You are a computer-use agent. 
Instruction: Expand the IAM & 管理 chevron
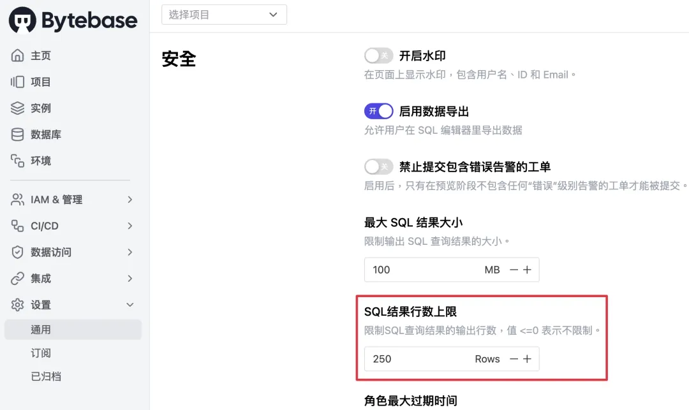tap(130, 200)
